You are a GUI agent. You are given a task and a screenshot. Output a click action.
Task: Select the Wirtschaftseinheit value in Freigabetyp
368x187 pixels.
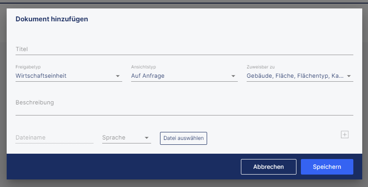point(41,76)
